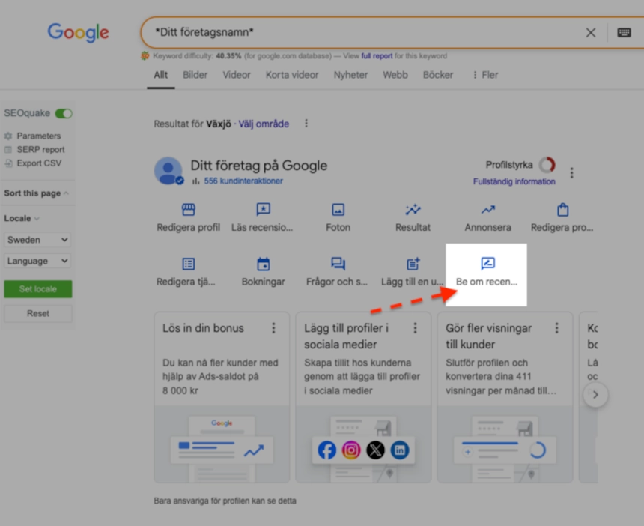Screen dimensions: 644x526
Task: Expand the Locale section
Action: coord(22,218)
